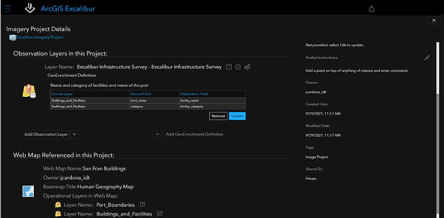The width and height of the screenshot is (444, 218).
Task: Open Buildings_and_Facilities layer via external link icon
Action: click(160, 214)
